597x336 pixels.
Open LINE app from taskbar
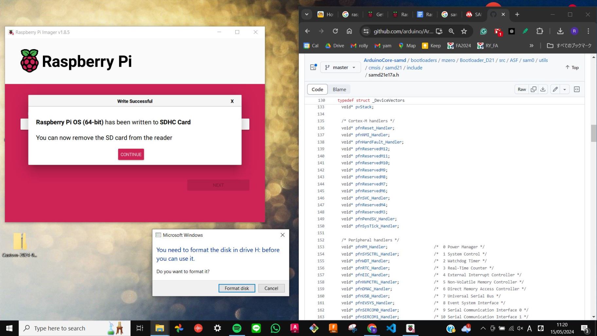(x=256, y=328)
